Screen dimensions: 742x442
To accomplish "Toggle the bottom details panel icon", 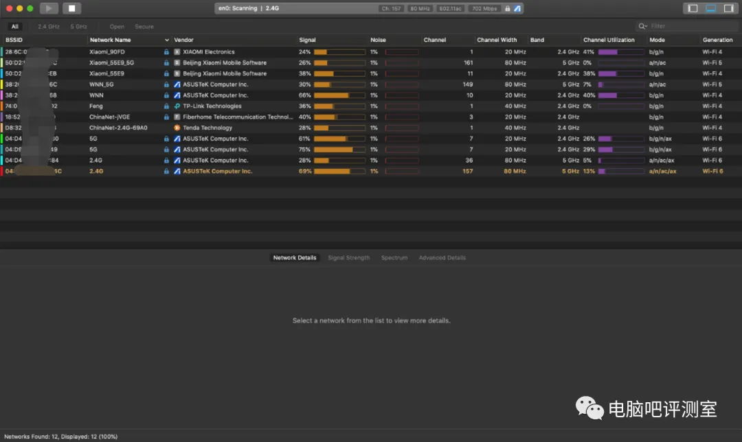I will pos(711,8).
